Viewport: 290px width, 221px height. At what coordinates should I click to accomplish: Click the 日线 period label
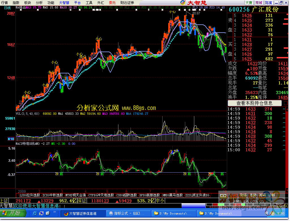[7, 8]
